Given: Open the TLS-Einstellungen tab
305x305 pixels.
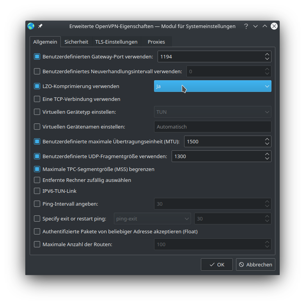Looking at the screenshot, I should (x=116, y=42).
